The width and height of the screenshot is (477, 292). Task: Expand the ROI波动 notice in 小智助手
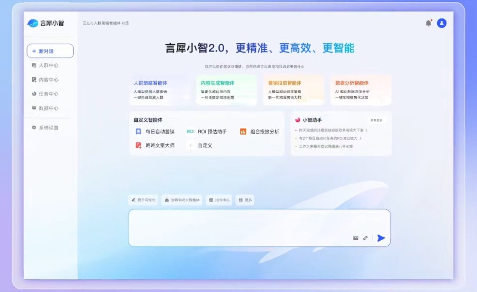pyautogui.click(x=360, y=138)
